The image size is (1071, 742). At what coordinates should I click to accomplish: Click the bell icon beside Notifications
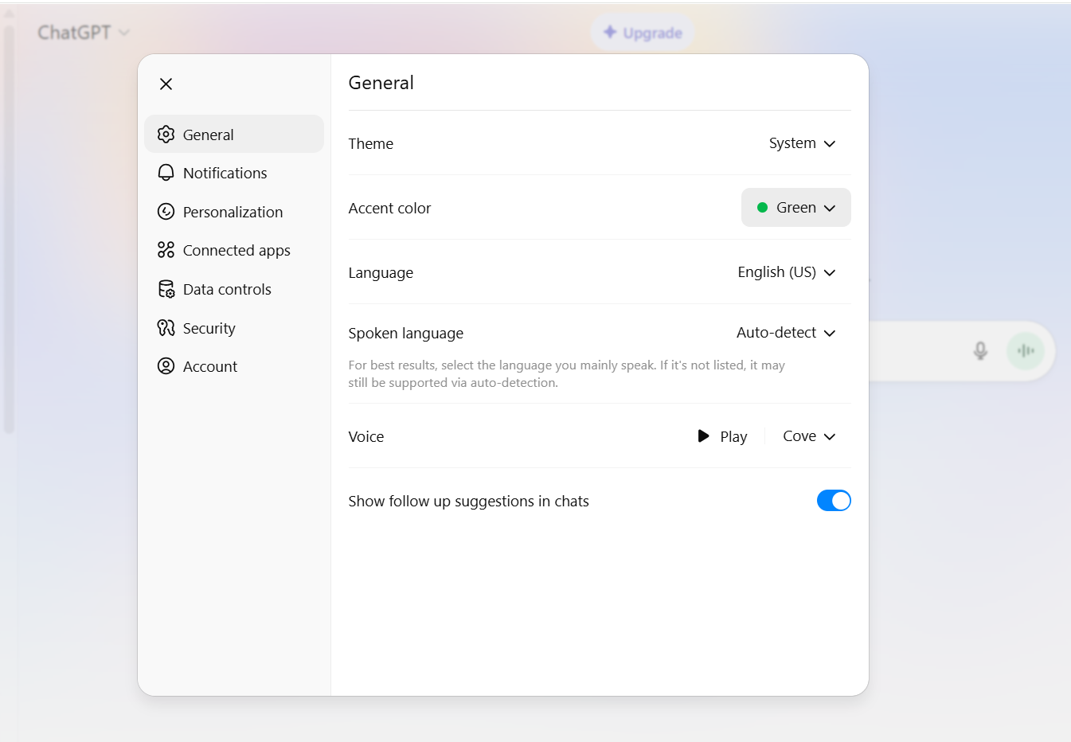click(x=166, y=173)
